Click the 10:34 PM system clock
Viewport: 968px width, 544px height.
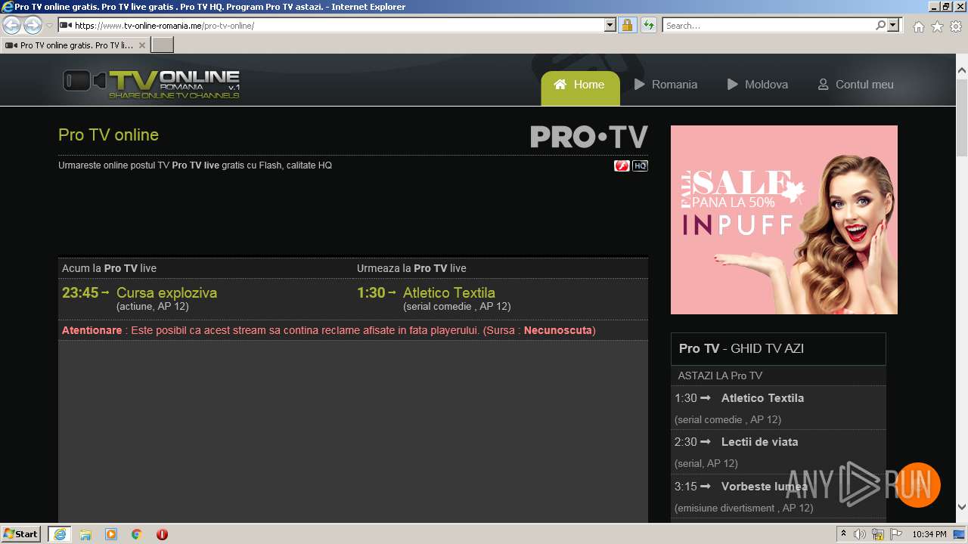(929, 534)
